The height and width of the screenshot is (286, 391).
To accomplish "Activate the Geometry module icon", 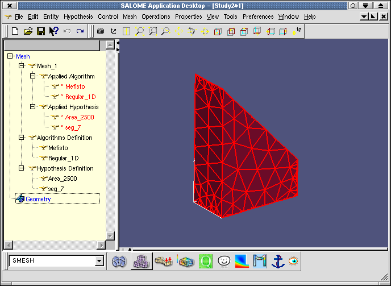I will 119,262.
